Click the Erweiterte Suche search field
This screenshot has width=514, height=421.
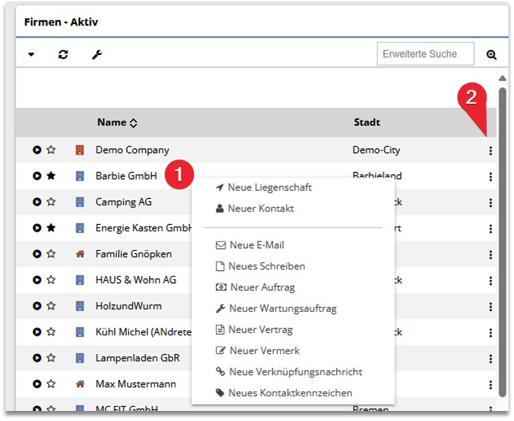(x=425, y=54)
